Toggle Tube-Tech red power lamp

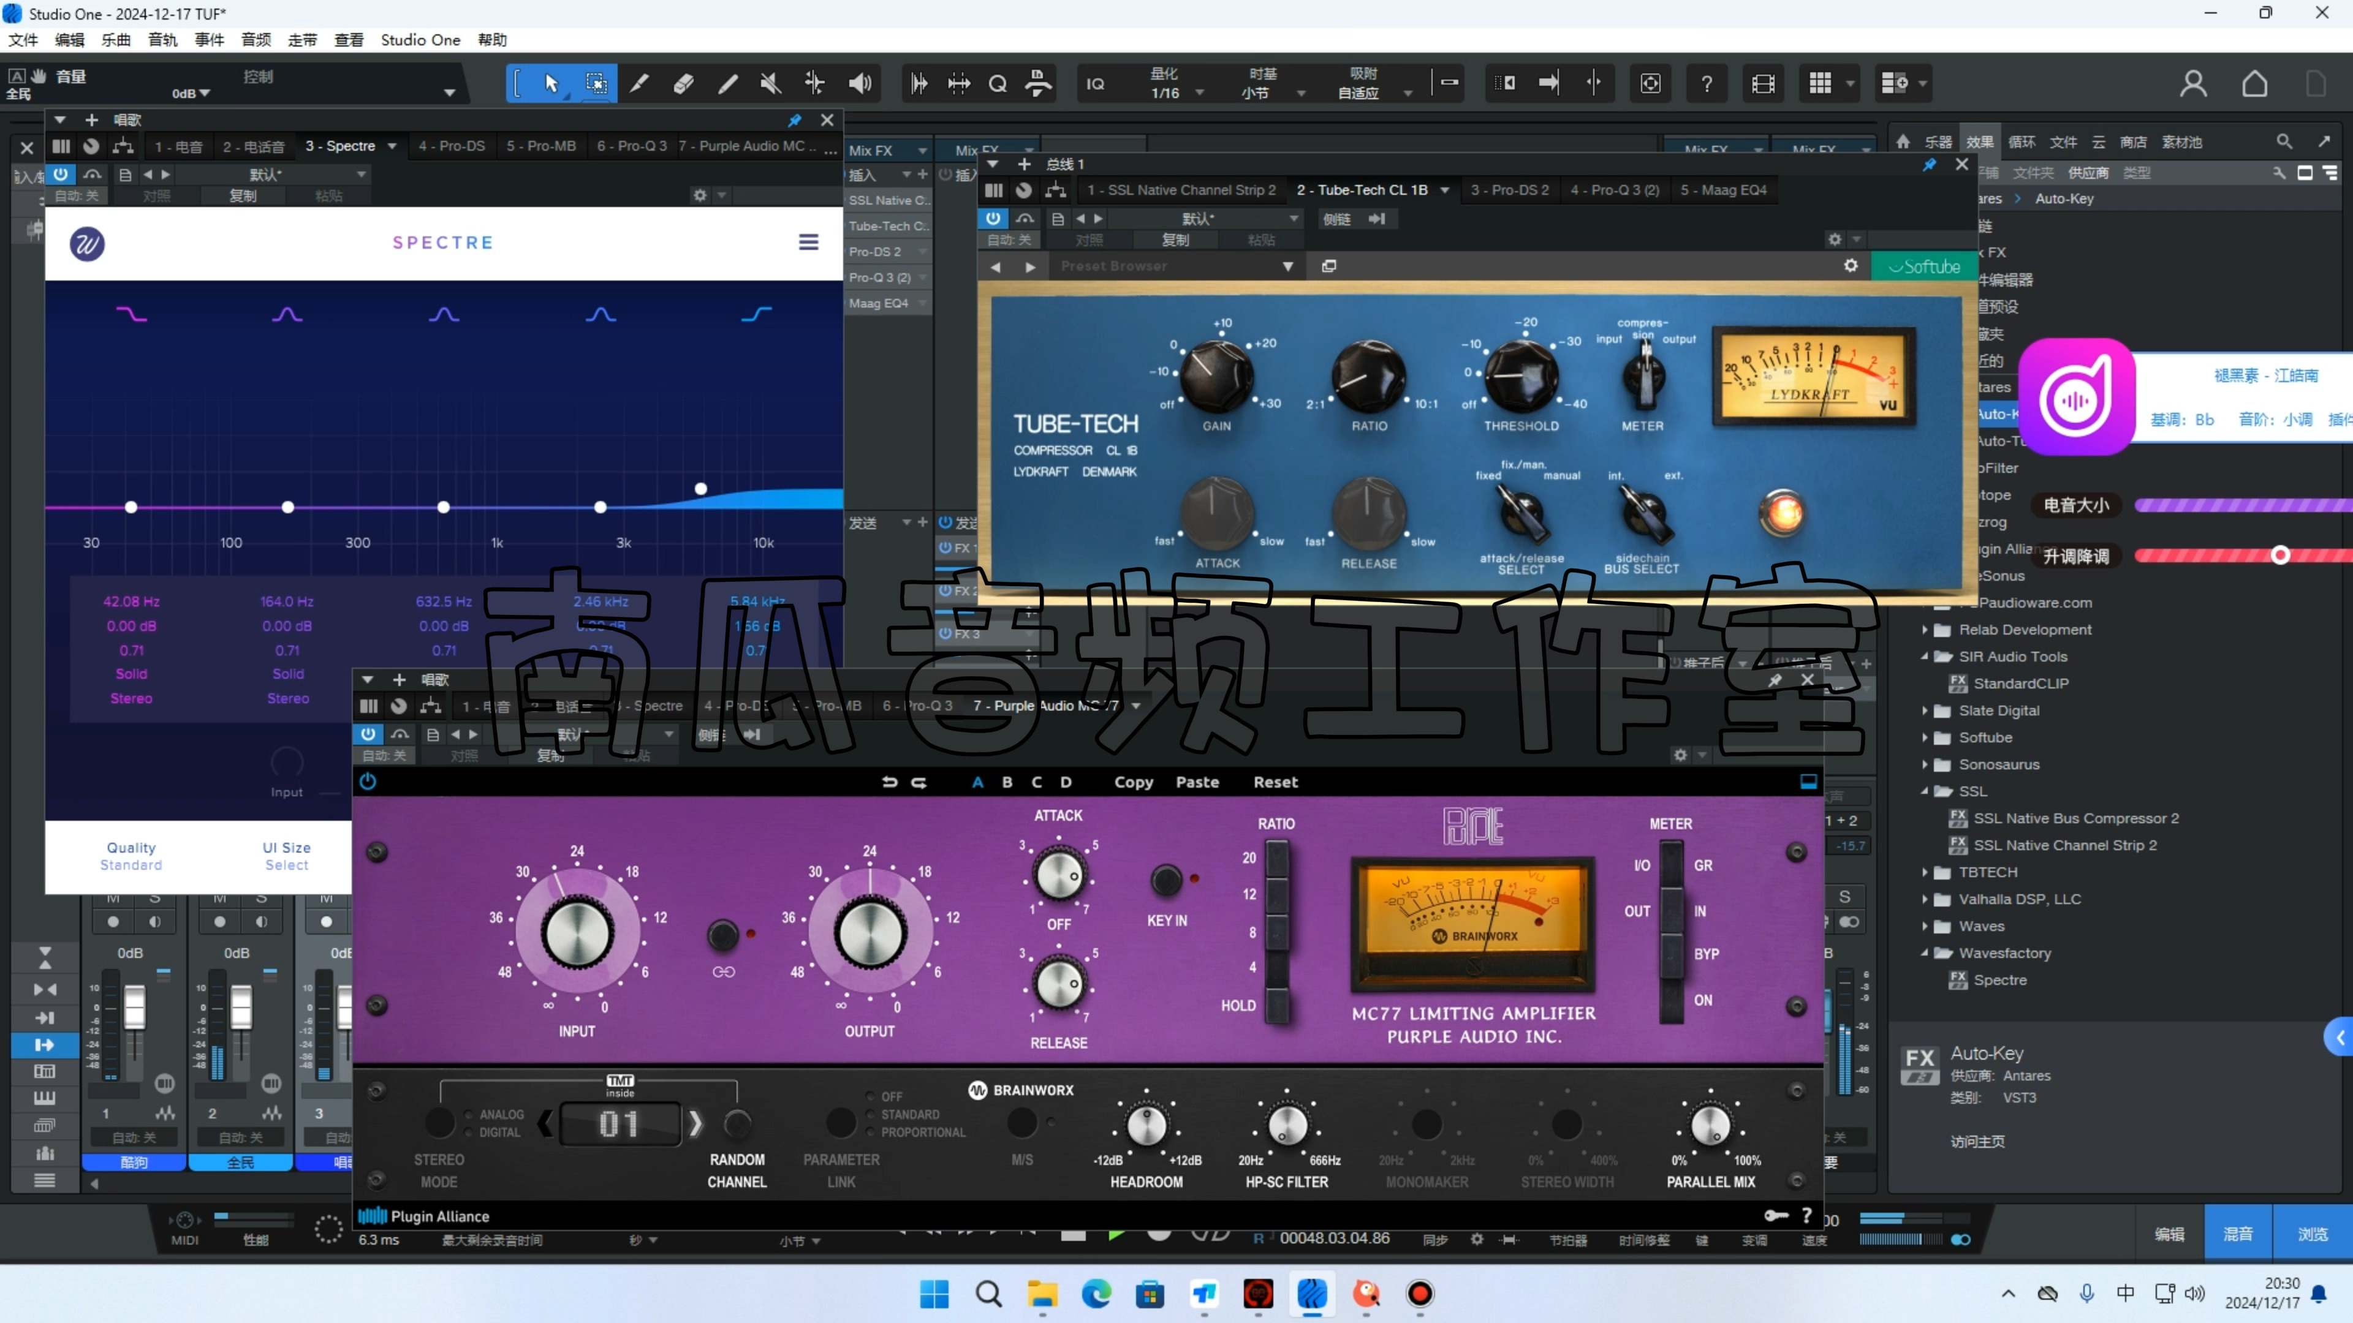point(1782,513)
